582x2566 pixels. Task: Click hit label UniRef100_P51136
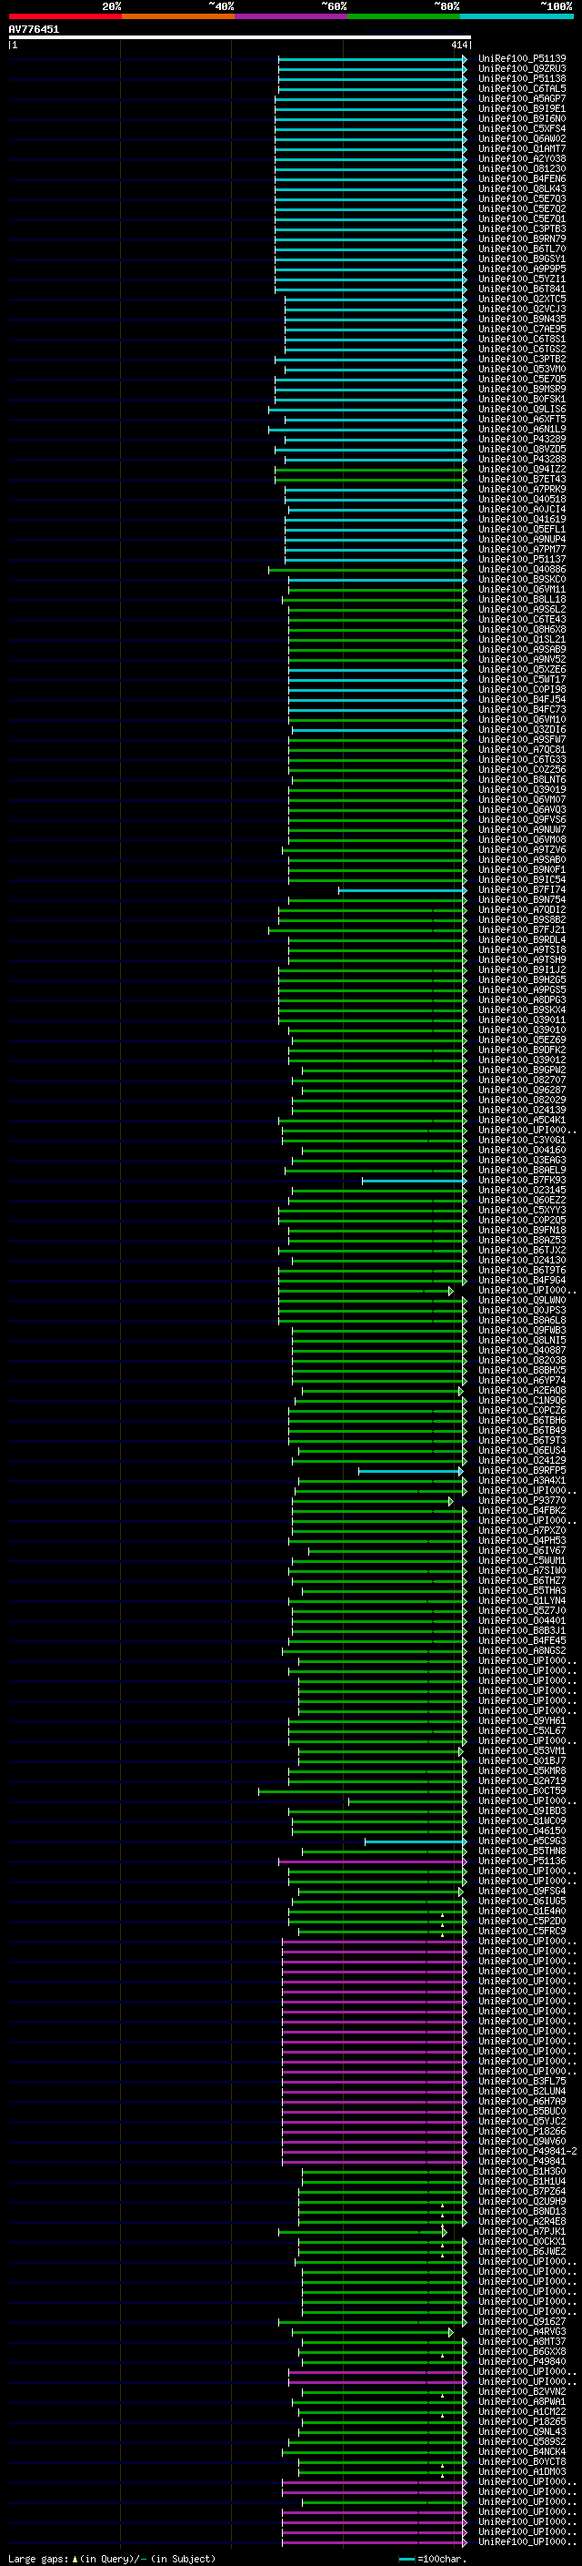tap(522, 1861)
